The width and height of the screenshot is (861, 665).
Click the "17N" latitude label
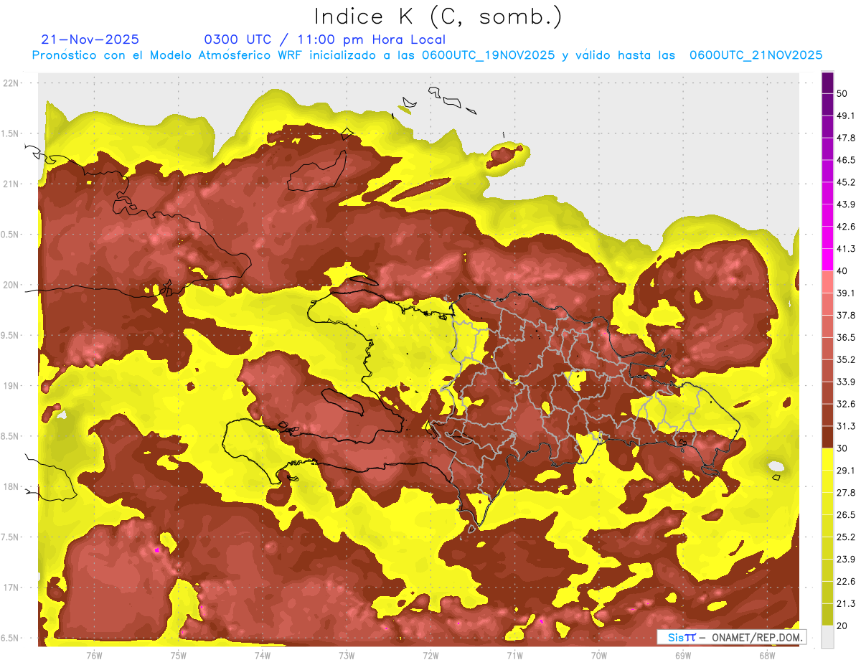coord(12,588)
